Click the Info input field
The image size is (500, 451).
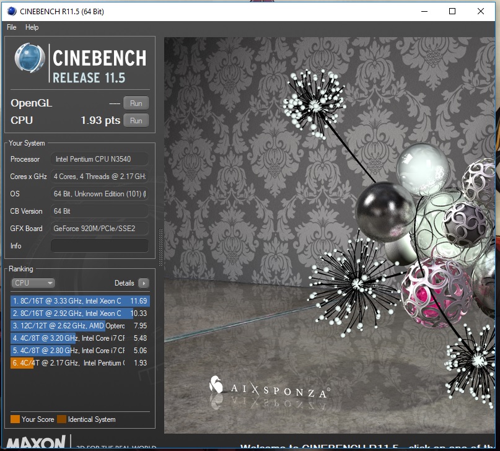(100, 246)
